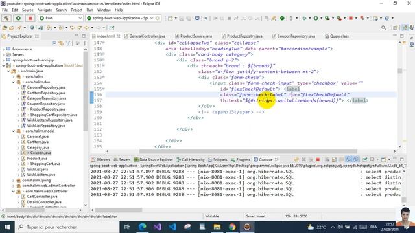Select CarouselRepository.java in Project Explorer
The height and width of the screenshot is (233, 415).
coord(46,87)
